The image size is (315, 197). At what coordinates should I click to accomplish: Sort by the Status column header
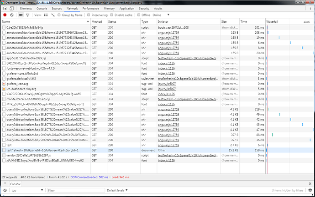click(x=124, y=22)
